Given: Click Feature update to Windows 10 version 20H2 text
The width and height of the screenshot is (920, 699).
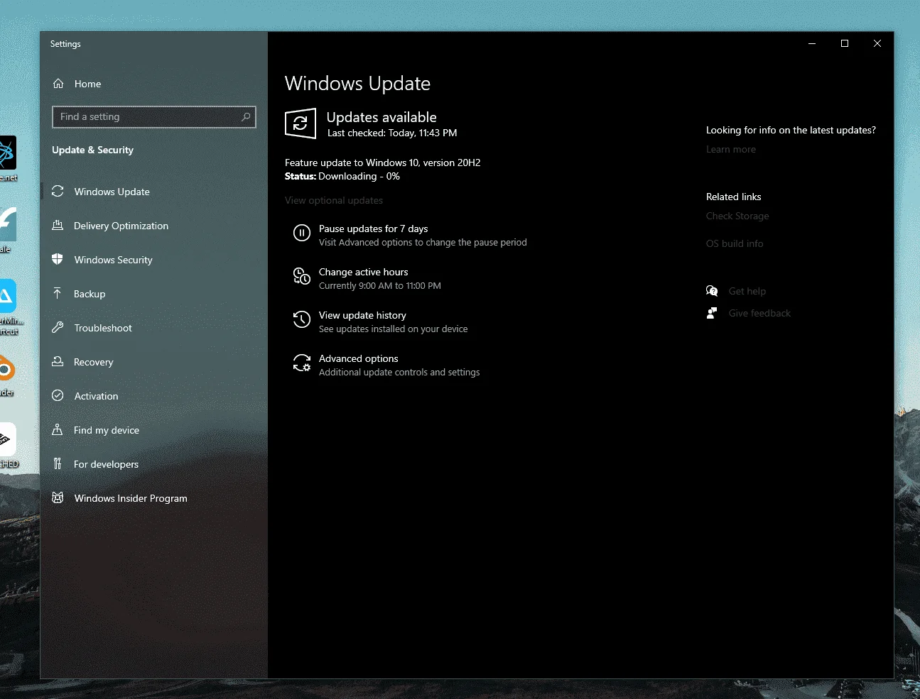Looking at the screenshot, I should tap(383, 163).
